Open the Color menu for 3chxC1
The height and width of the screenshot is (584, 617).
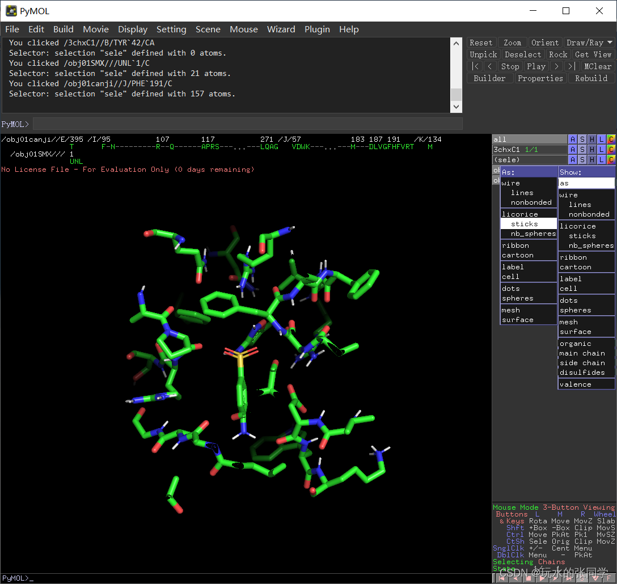pyautogui.click(x=611, y=150)
